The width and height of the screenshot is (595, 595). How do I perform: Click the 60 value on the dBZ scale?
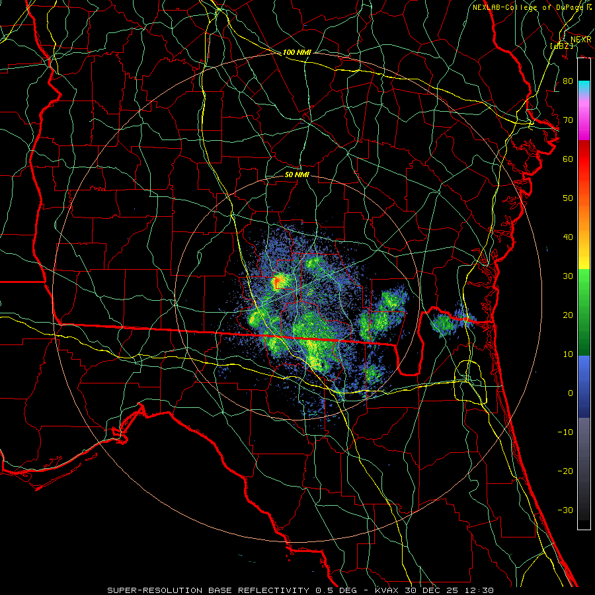(x=568, y=159)
